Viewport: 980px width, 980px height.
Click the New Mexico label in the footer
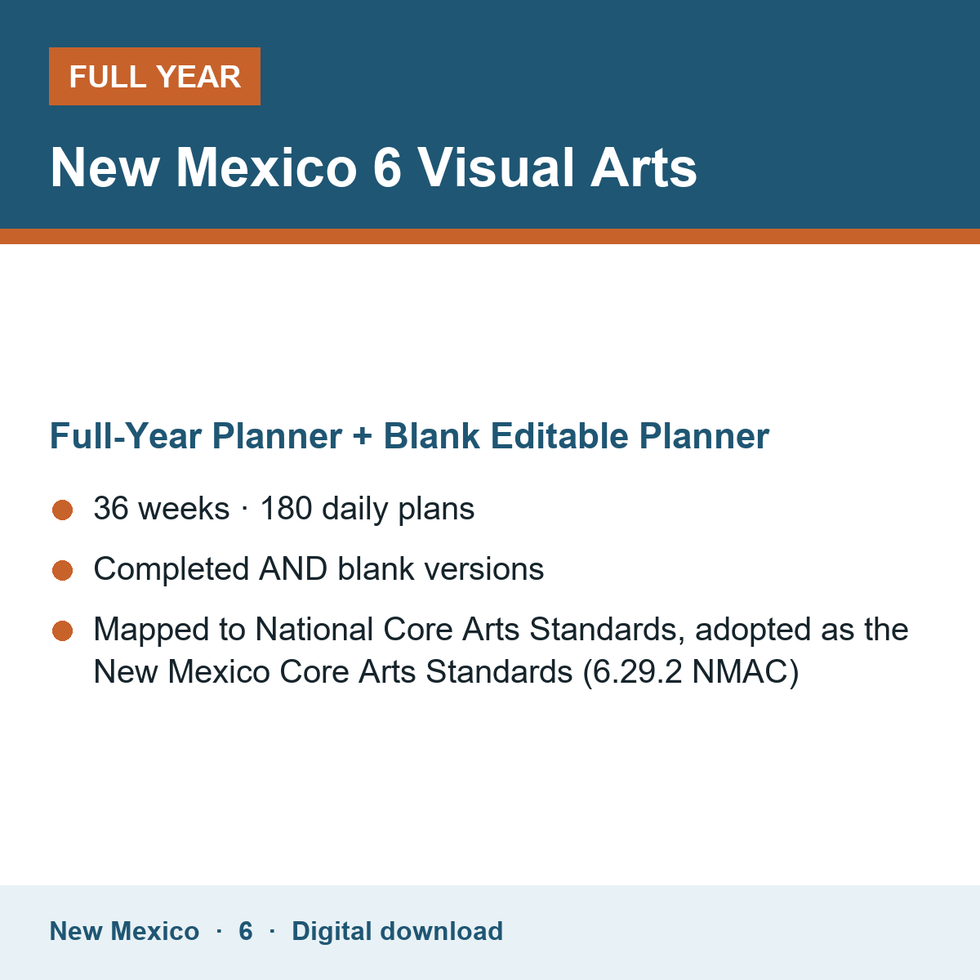124,931
